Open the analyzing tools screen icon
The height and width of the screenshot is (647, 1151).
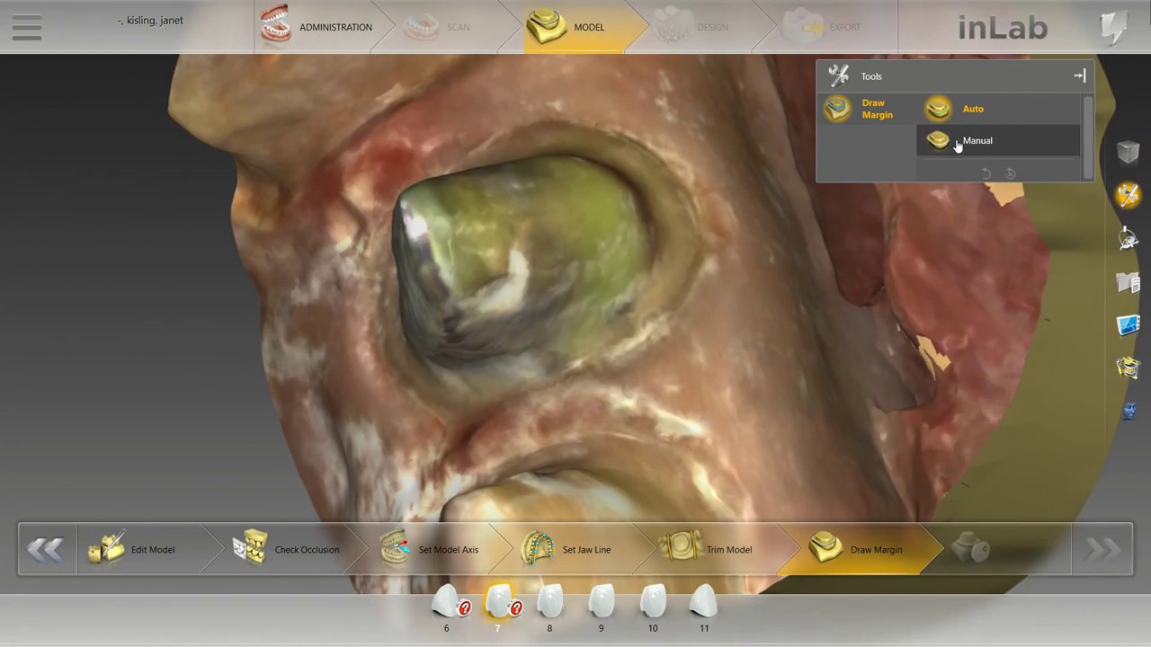(x=1128, y=324)
